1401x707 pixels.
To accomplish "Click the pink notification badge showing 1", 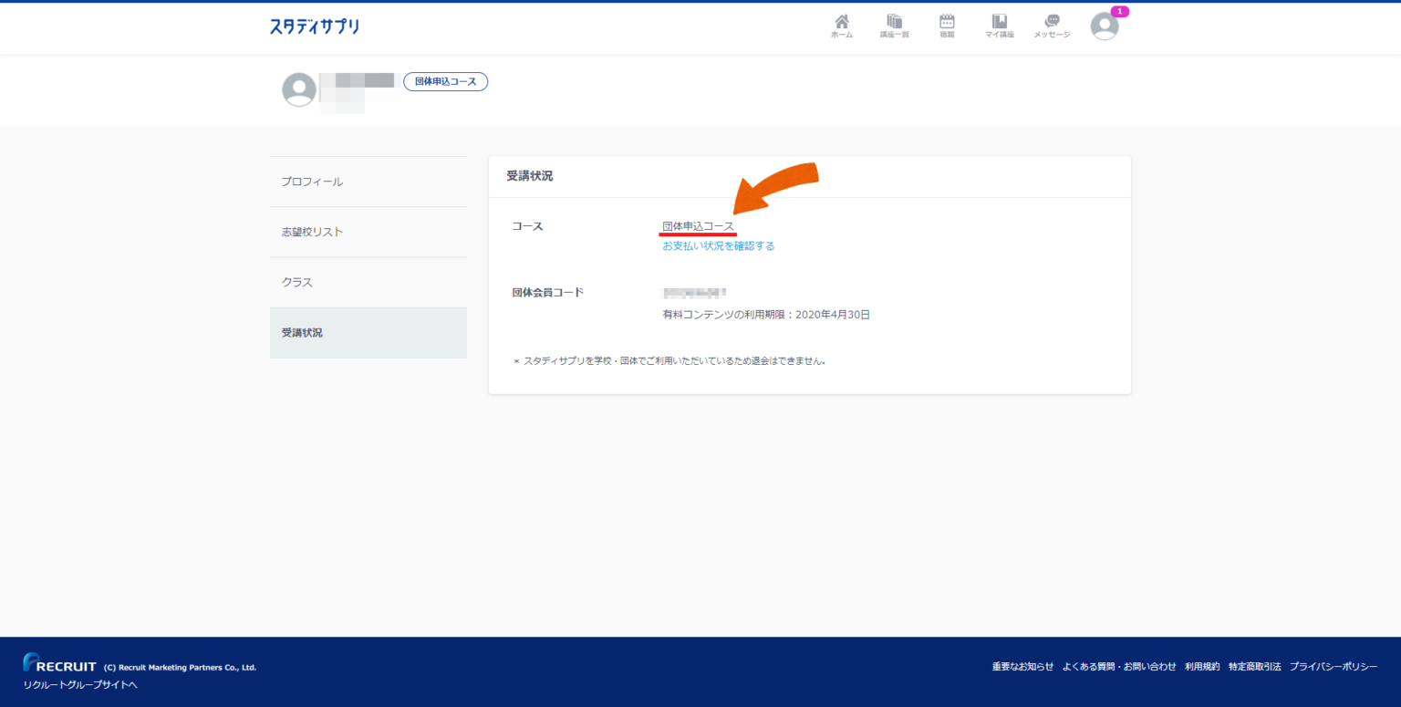I will 1119,12.
